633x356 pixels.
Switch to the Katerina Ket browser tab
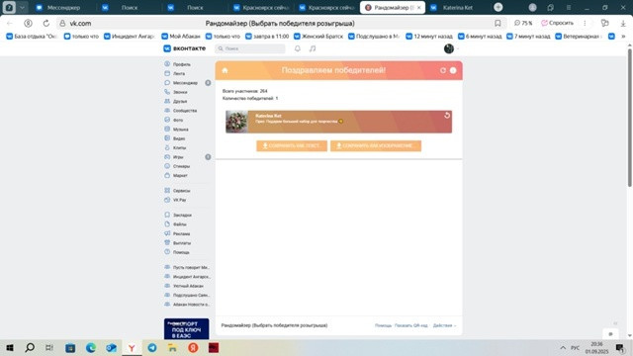click(x=457, y=8)
